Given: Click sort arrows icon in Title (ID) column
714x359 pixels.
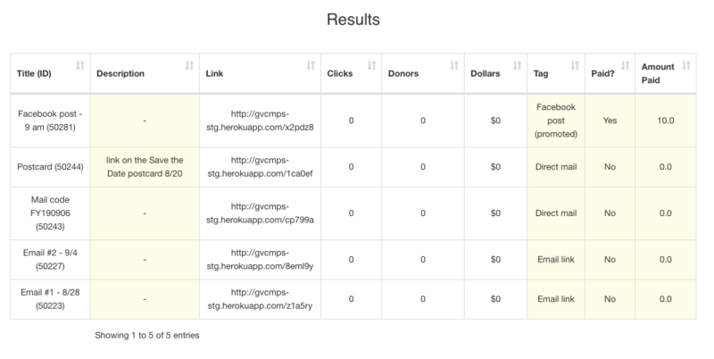Looking at the screenshot, I should coord(80,66).
